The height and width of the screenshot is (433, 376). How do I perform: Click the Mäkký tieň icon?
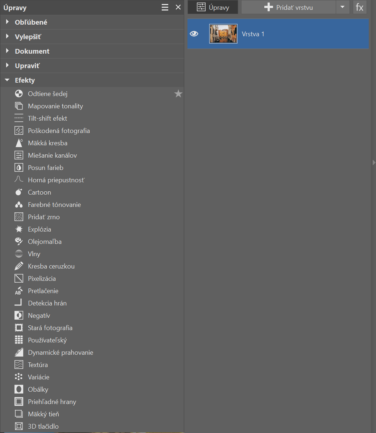(x=19, y=414)
